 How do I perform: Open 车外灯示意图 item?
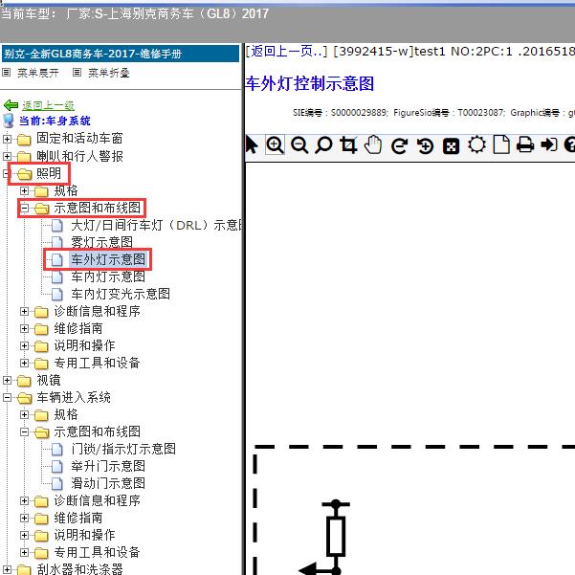[108, 259]
